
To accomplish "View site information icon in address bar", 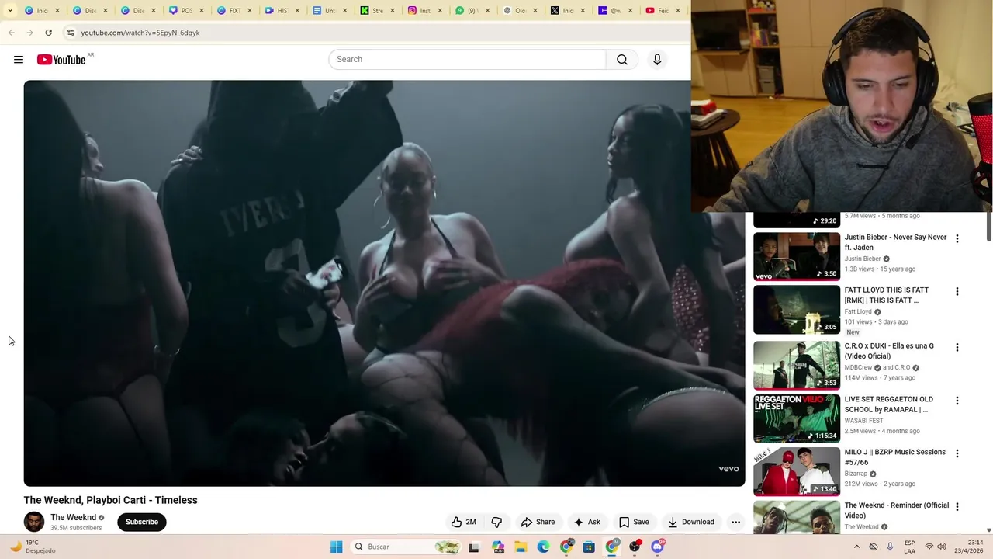I will 71,33.
